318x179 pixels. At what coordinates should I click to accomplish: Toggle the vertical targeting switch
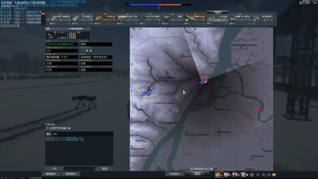[x=84, y=51]
